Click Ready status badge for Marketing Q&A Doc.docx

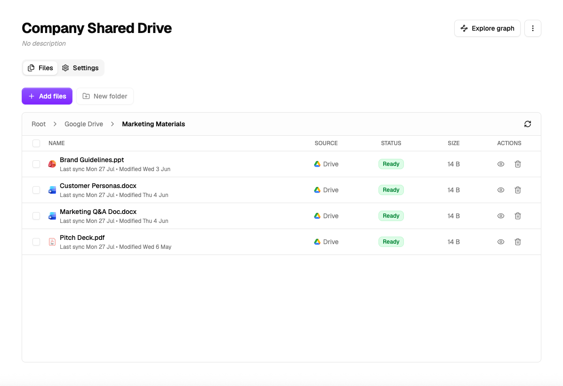(391, 216)
